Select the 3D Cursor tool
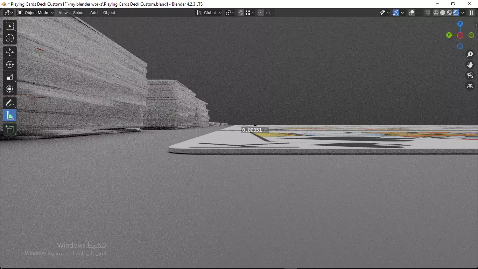The image size is (478, 269). coord(10,38)
